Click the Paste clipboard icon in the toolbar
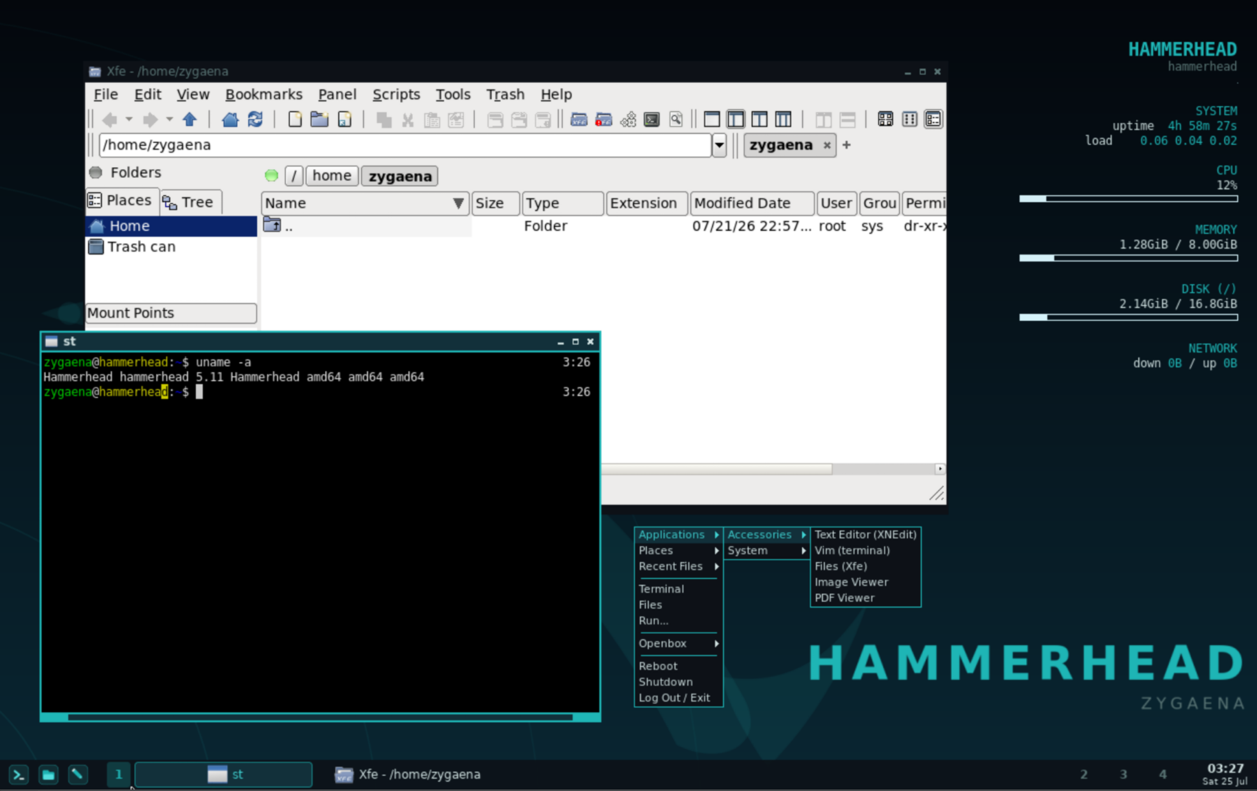Viewport: 1257px width, 791px height. (x=432, y=119)
